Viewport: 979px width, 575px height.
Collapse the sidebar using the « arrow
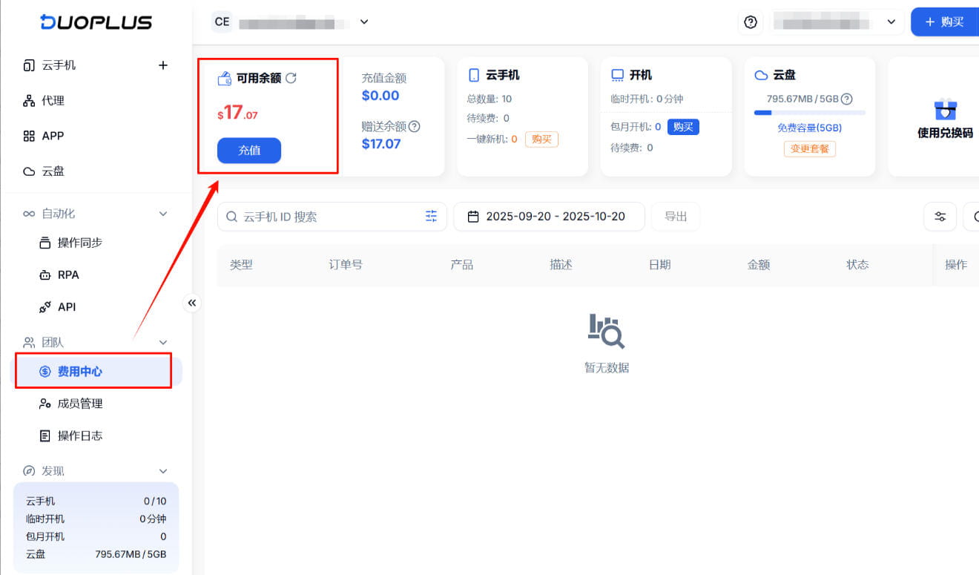pyautogui.click(x=192, y=303)
